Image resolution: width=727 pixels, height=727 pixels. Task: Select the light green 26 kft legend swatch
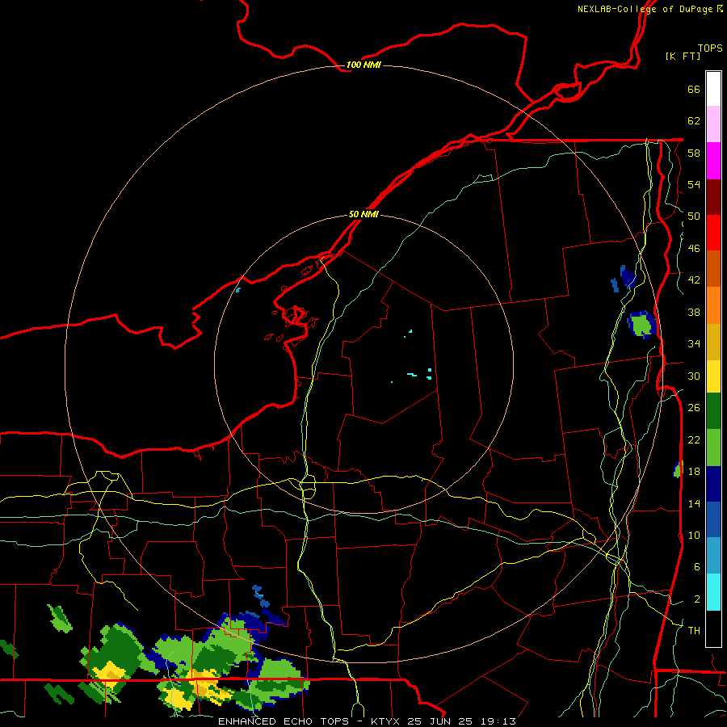(713, 448)
